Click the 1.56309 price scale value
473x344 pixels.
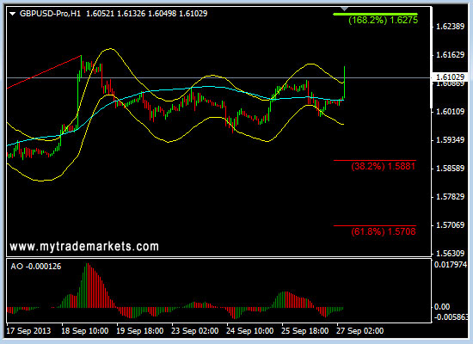coord(451,254)
